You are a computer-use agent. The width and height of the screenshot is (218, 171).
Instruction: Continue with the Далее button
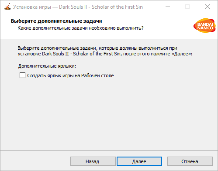click(139, 161)
